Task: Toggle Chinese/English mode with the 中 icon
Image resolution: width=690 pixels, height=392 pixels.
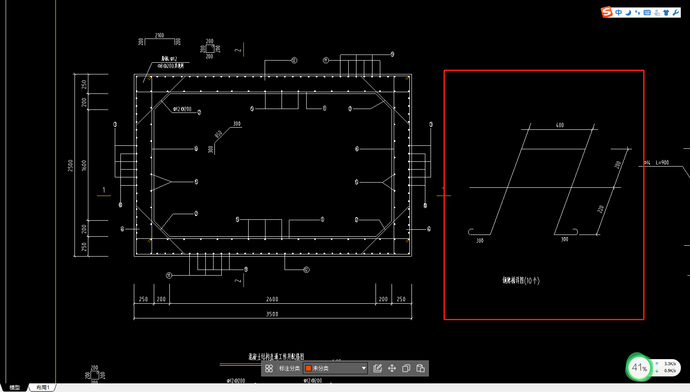Action: (x=619, y=13)
